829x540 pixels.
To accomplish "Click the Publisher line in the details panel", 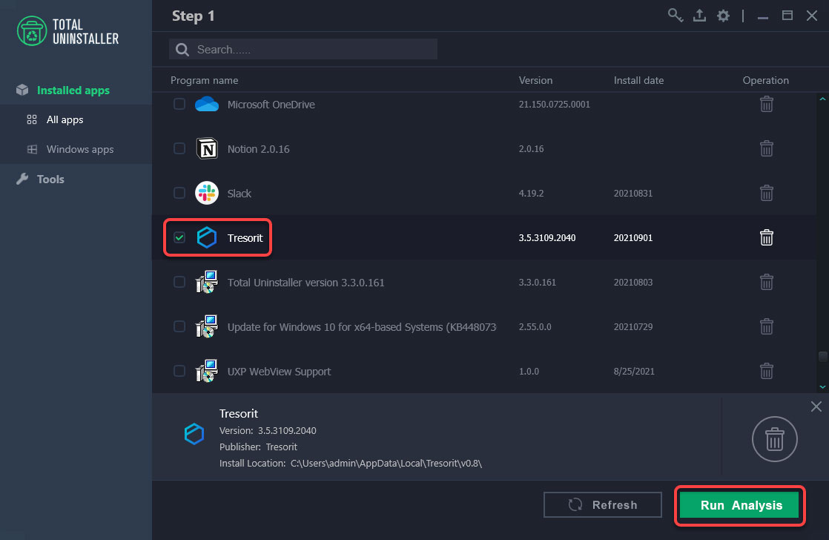I will [258, 447].
